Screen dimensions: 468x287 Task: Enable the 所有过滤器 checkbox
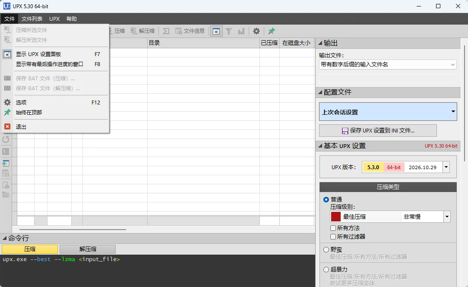[x=333, y=237]
